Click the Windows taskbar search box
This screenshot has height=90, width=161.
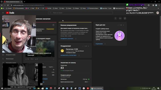tap(16, 88)
